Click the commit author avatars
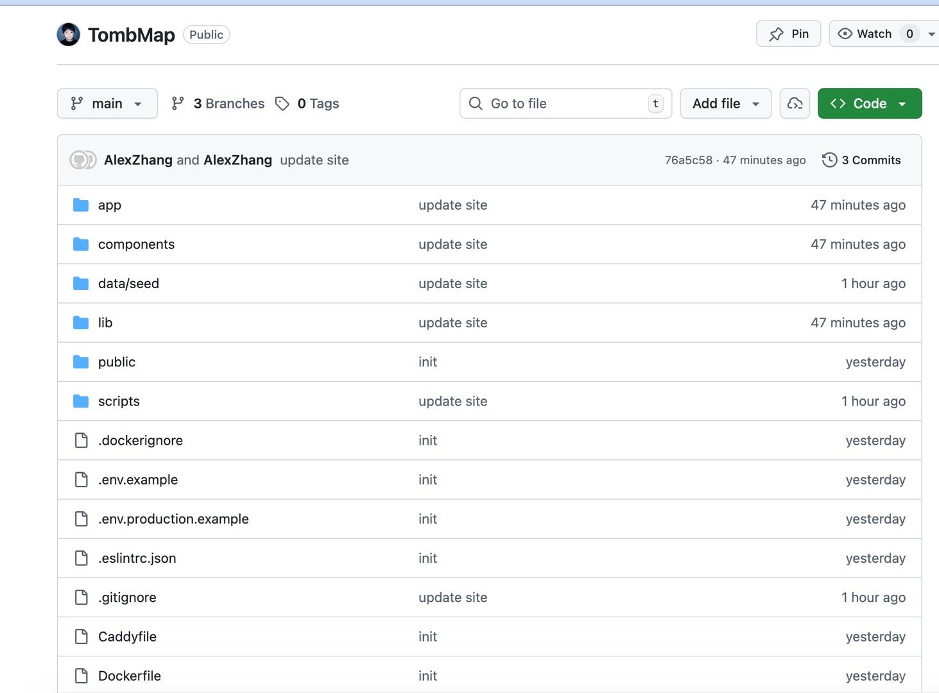Screen dimensions: 939x693 point(83,160)
